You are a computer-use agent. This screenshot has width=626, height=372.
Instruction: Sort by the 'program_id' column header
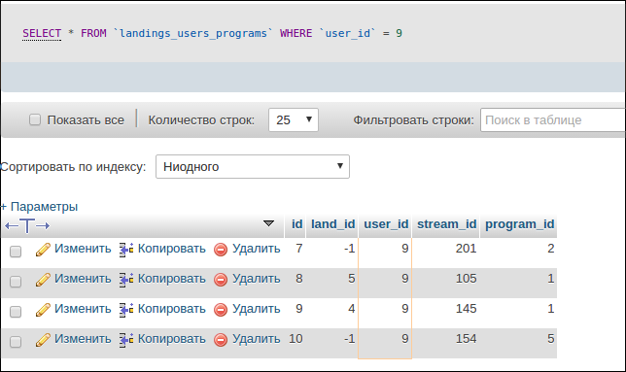click(520, 224)
